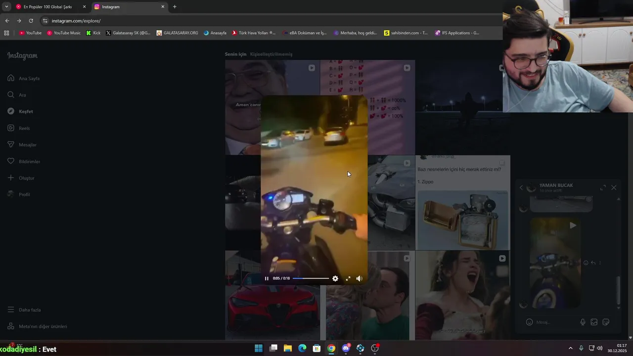Viewport: 633px width, 356px height.
Task: Open YouTube bookmark
Action: click(x=30, y=33)
